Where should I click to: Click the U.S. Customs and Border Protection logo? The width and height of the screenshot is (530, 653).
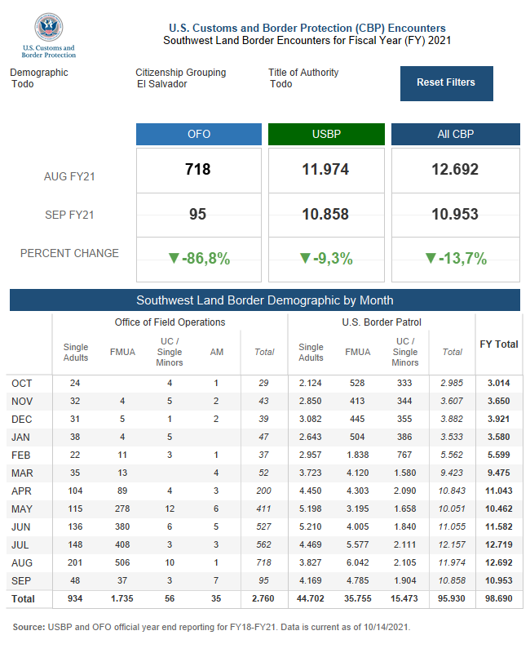click(48, 36)
